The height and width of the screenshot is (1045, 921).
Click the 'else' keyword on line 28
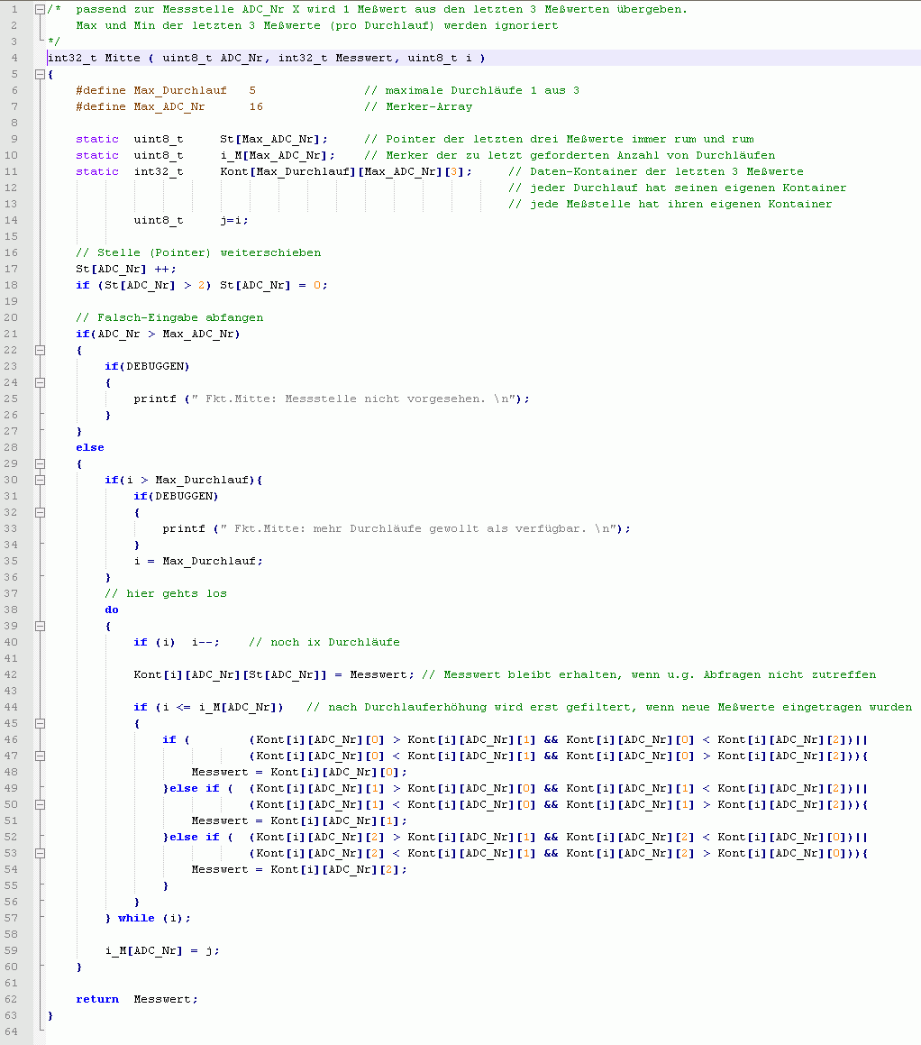click(x=90, y=448)
